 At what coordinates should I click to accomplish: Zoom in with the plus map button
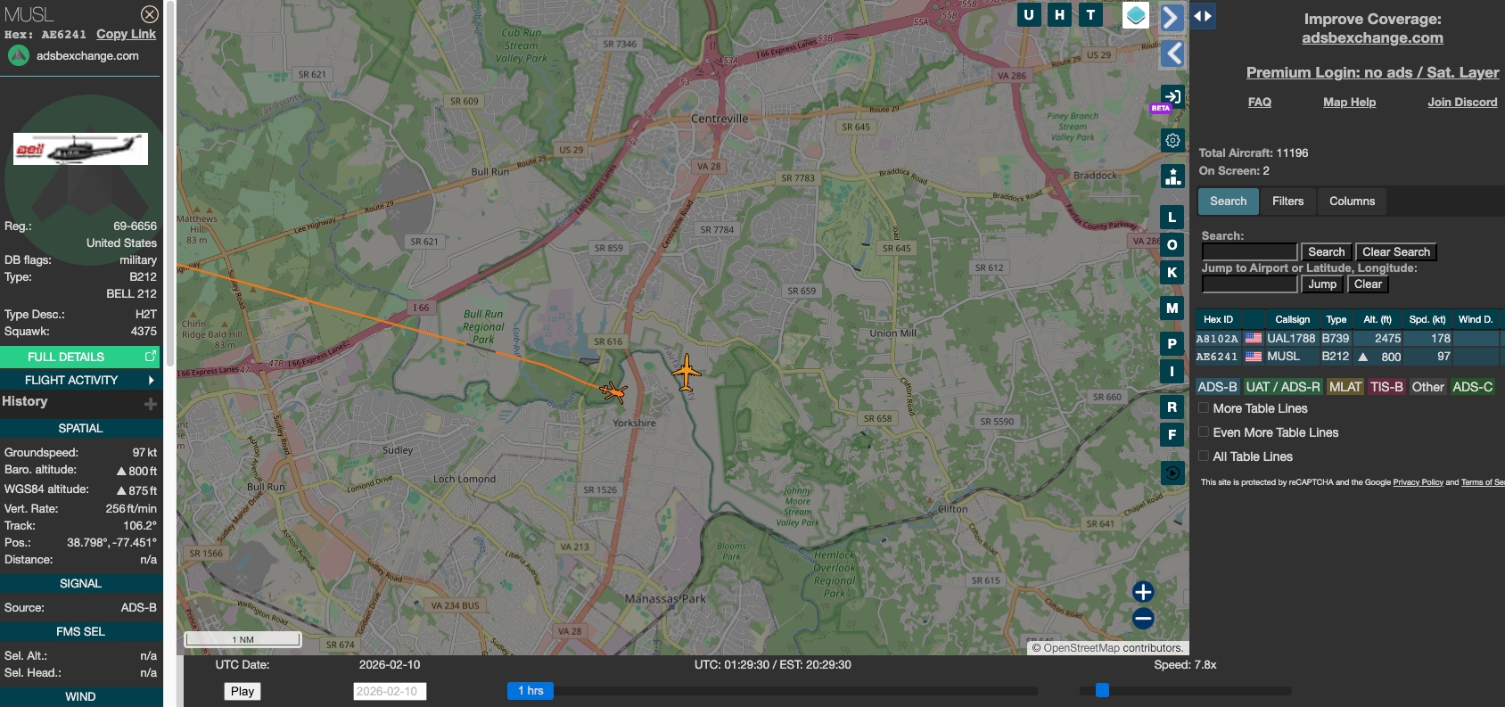pyautogui.click(x=1143, y=592)
